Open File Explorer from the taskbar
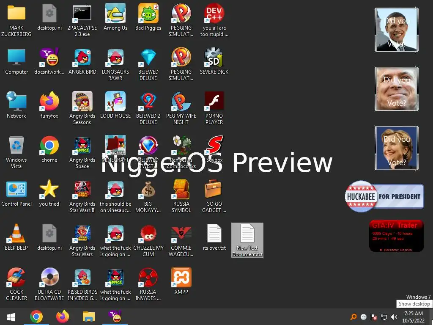Image resolution: width=433 pixels, height=325 pixels. click(89, 317)
